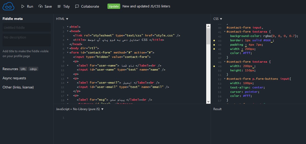Click the 'contact-form' id on line 7

[x=100, y=53]
